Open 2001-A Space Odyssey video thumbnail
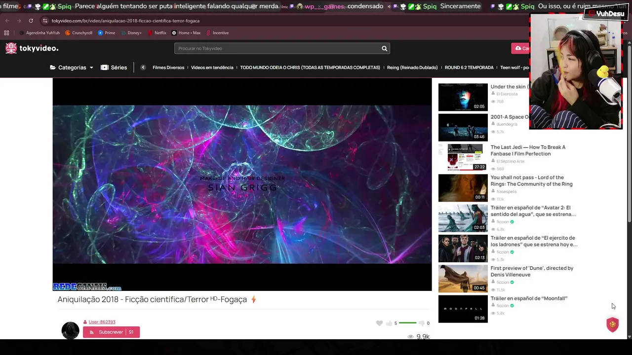 pyautogui.click(x=463, y=127)
